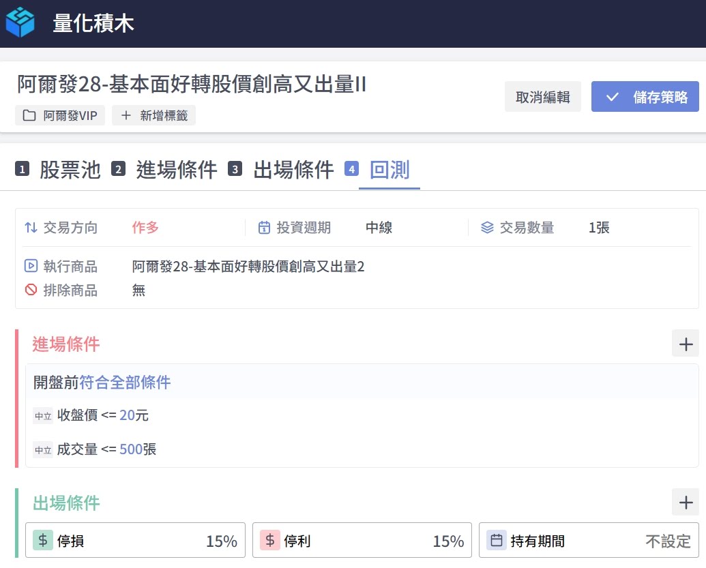The height and width of the screenshot is (568, 706).
Task: Click the 量化積木 cube logo icon
Action: coord(20,23)
